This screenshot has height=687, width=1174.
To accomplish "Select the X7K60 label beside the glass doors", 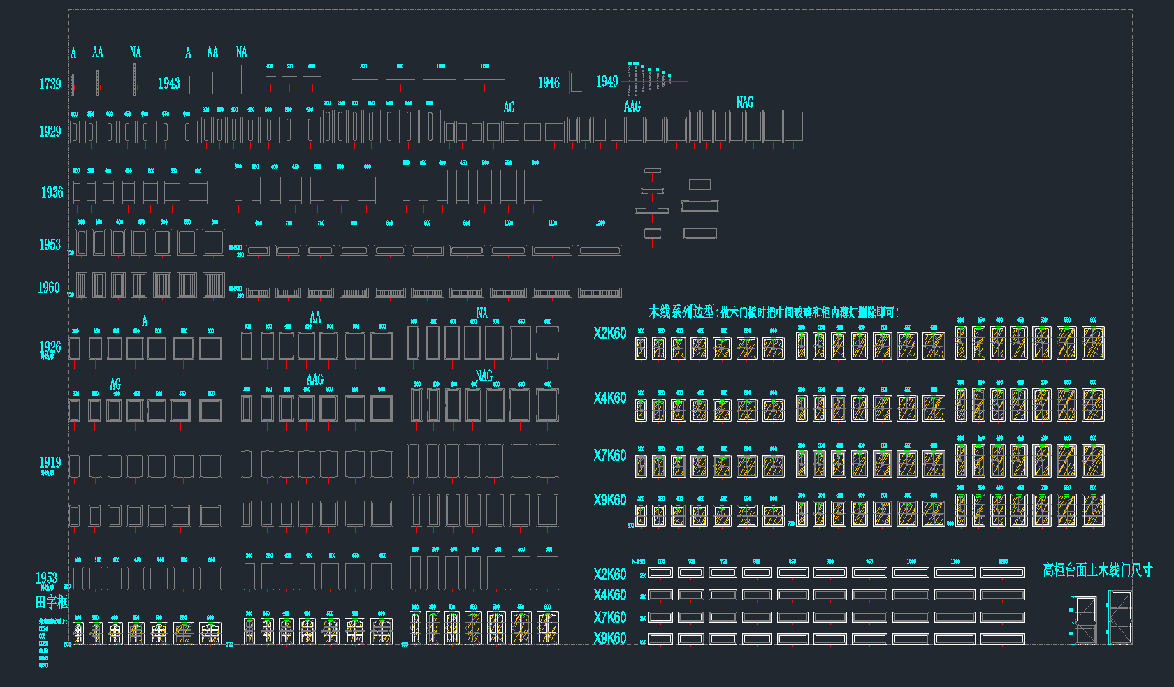I will click(609, 456).
